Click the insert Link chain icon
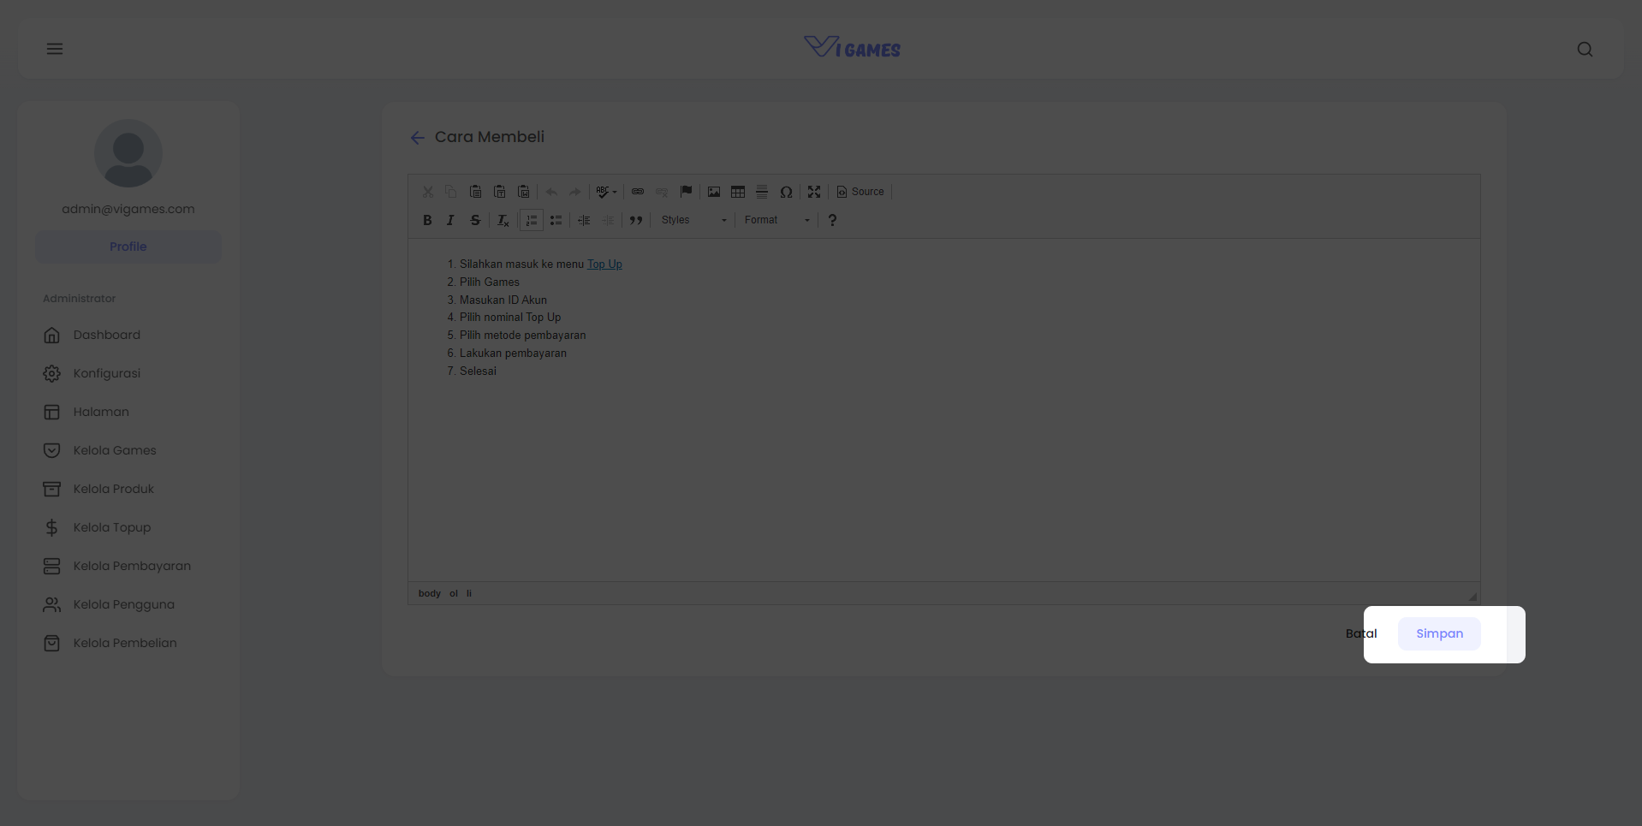1642x826 pixels. (x=638, y=192)
